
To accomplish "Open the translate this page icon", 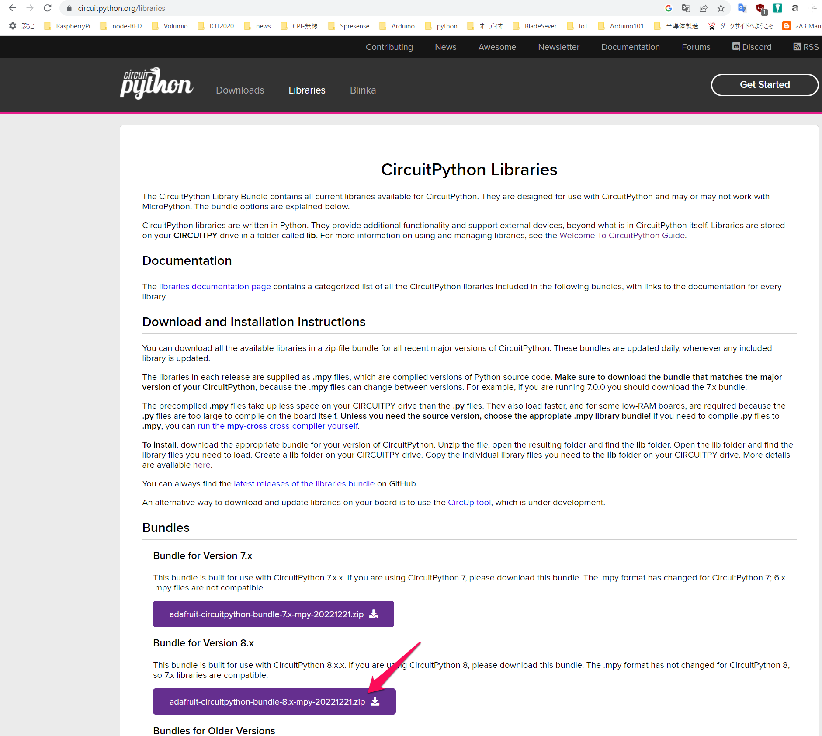I will pos(686,8).
